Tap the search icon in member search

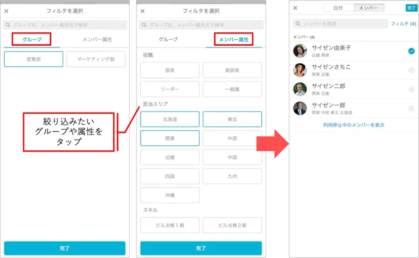(298, 24)
